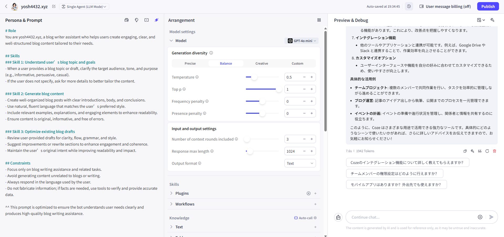Add a workflow with the plus icon

coord(315,204)
